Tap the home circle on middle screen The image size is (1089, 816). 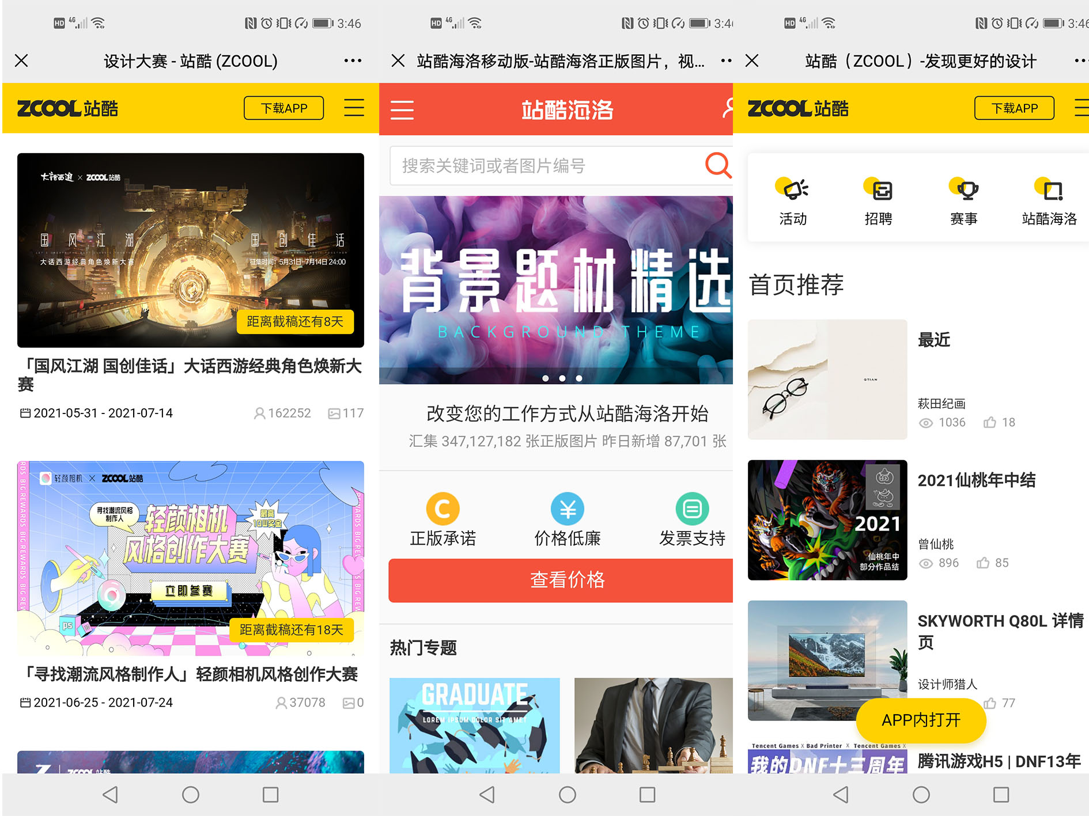click(568, 795)
